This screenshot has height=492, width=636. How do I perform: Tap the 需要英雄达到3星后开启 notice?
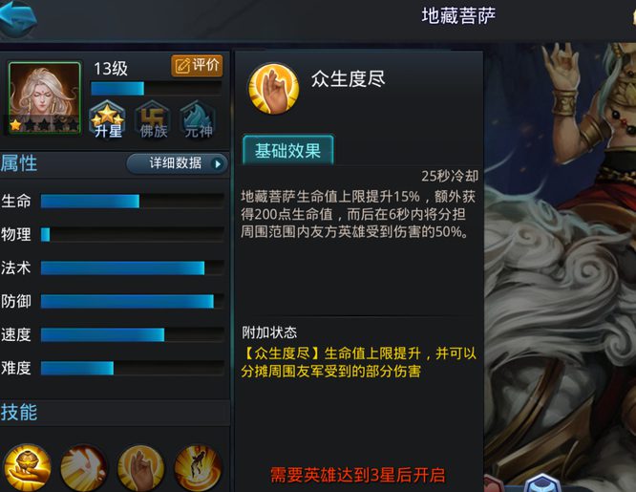357,475
